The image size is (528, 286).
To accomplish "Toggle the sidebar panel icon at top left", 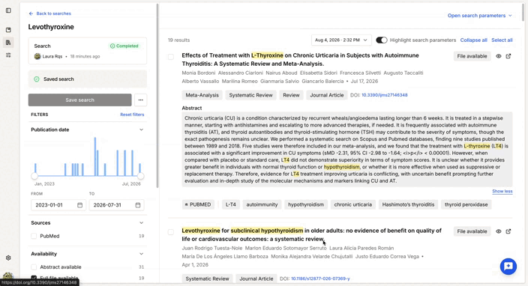I will coord(8,10).
